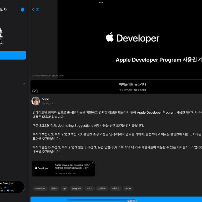Select the 'api' tag
This screenshot has width=202, height=202.
tap(64, 189)
